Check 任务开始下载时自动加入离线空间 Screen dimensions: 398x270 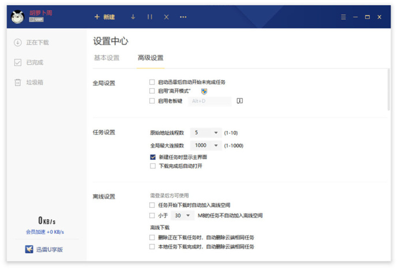click(152, 205)
